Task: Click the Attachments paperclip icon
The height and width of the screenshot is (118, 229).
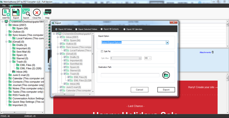Action: 213,52
